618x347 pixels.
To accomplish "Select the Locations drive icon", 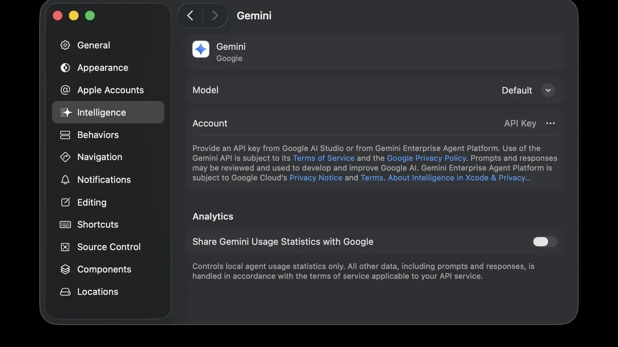I will pos(65,291).
